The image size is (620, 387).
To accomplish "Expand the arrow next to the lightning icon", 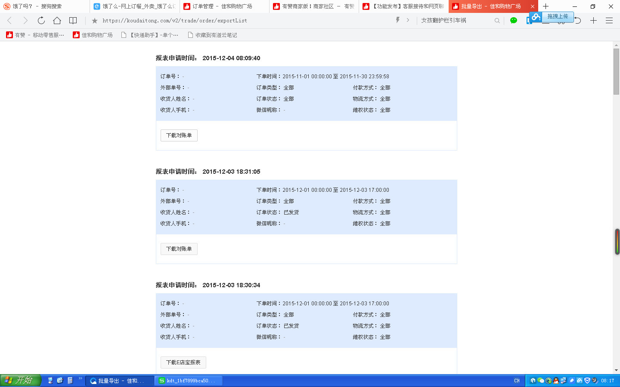I will pos(408,20).
